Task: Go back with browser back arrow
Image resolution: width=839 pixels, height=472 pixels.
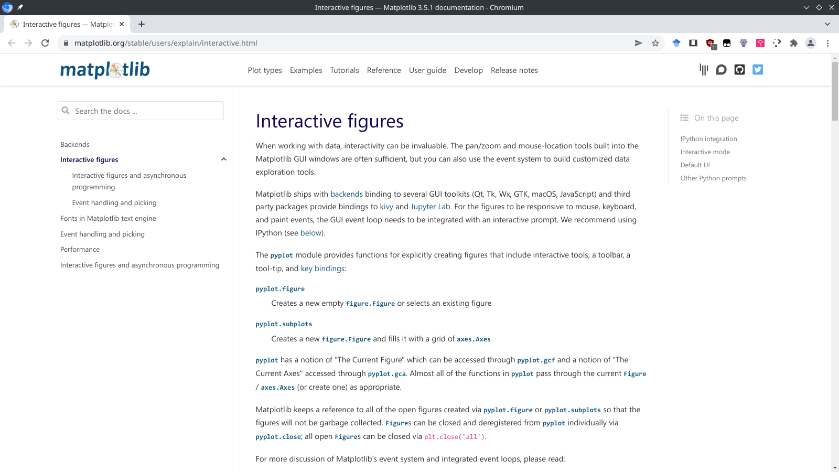Action: click(x=12, y=43)
